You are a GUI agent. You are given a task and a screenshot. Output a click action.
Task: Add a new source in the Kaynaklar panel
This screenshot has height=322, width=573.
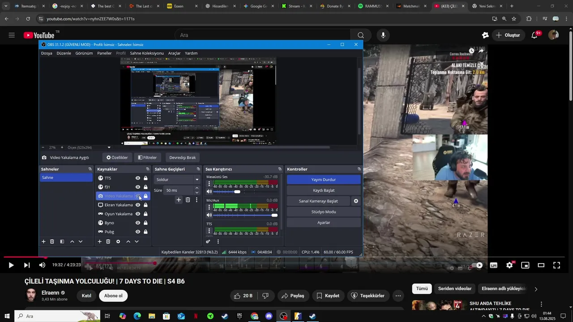tap(99, 241)
